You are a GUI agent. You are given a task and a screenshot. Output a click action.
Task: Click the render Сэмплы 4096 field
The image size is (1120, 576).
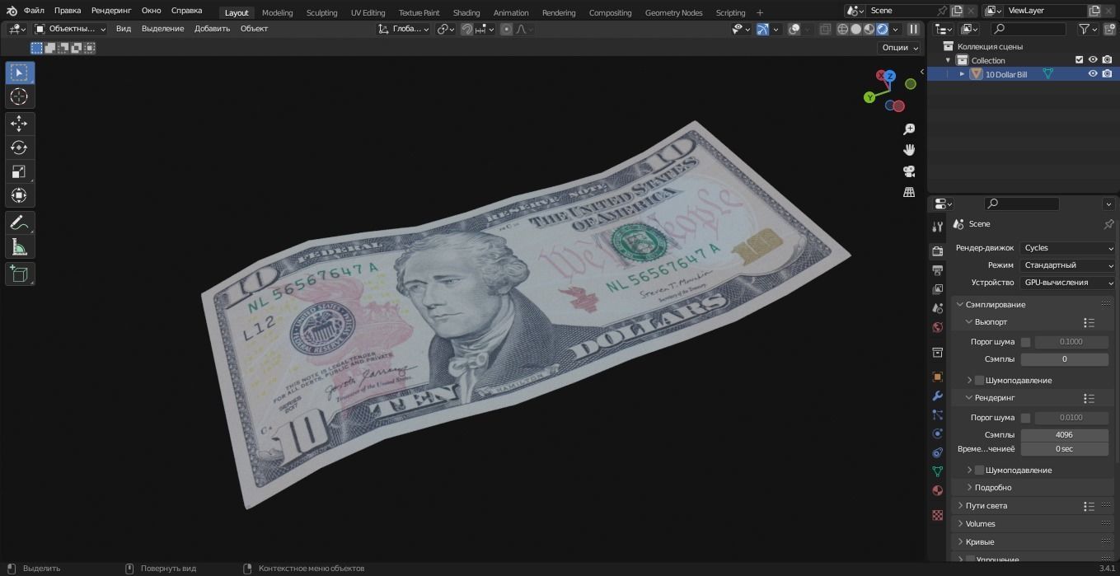pyautogui.click(x=1065, y=435)
